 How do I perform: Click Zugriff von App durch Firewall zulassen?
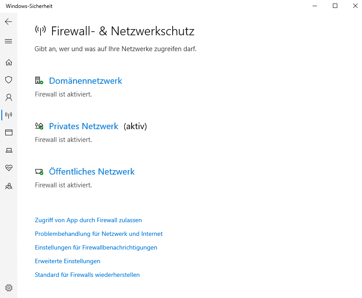pos(88,220)
